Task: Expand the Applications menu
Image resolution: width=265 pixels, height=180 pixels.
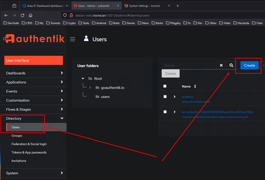Action: [34, 82]
